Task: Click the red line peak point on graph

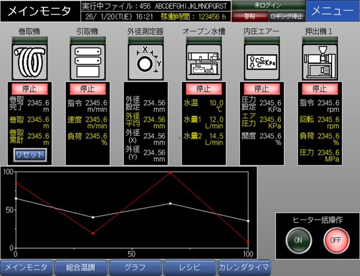Action: click(170, 172)
